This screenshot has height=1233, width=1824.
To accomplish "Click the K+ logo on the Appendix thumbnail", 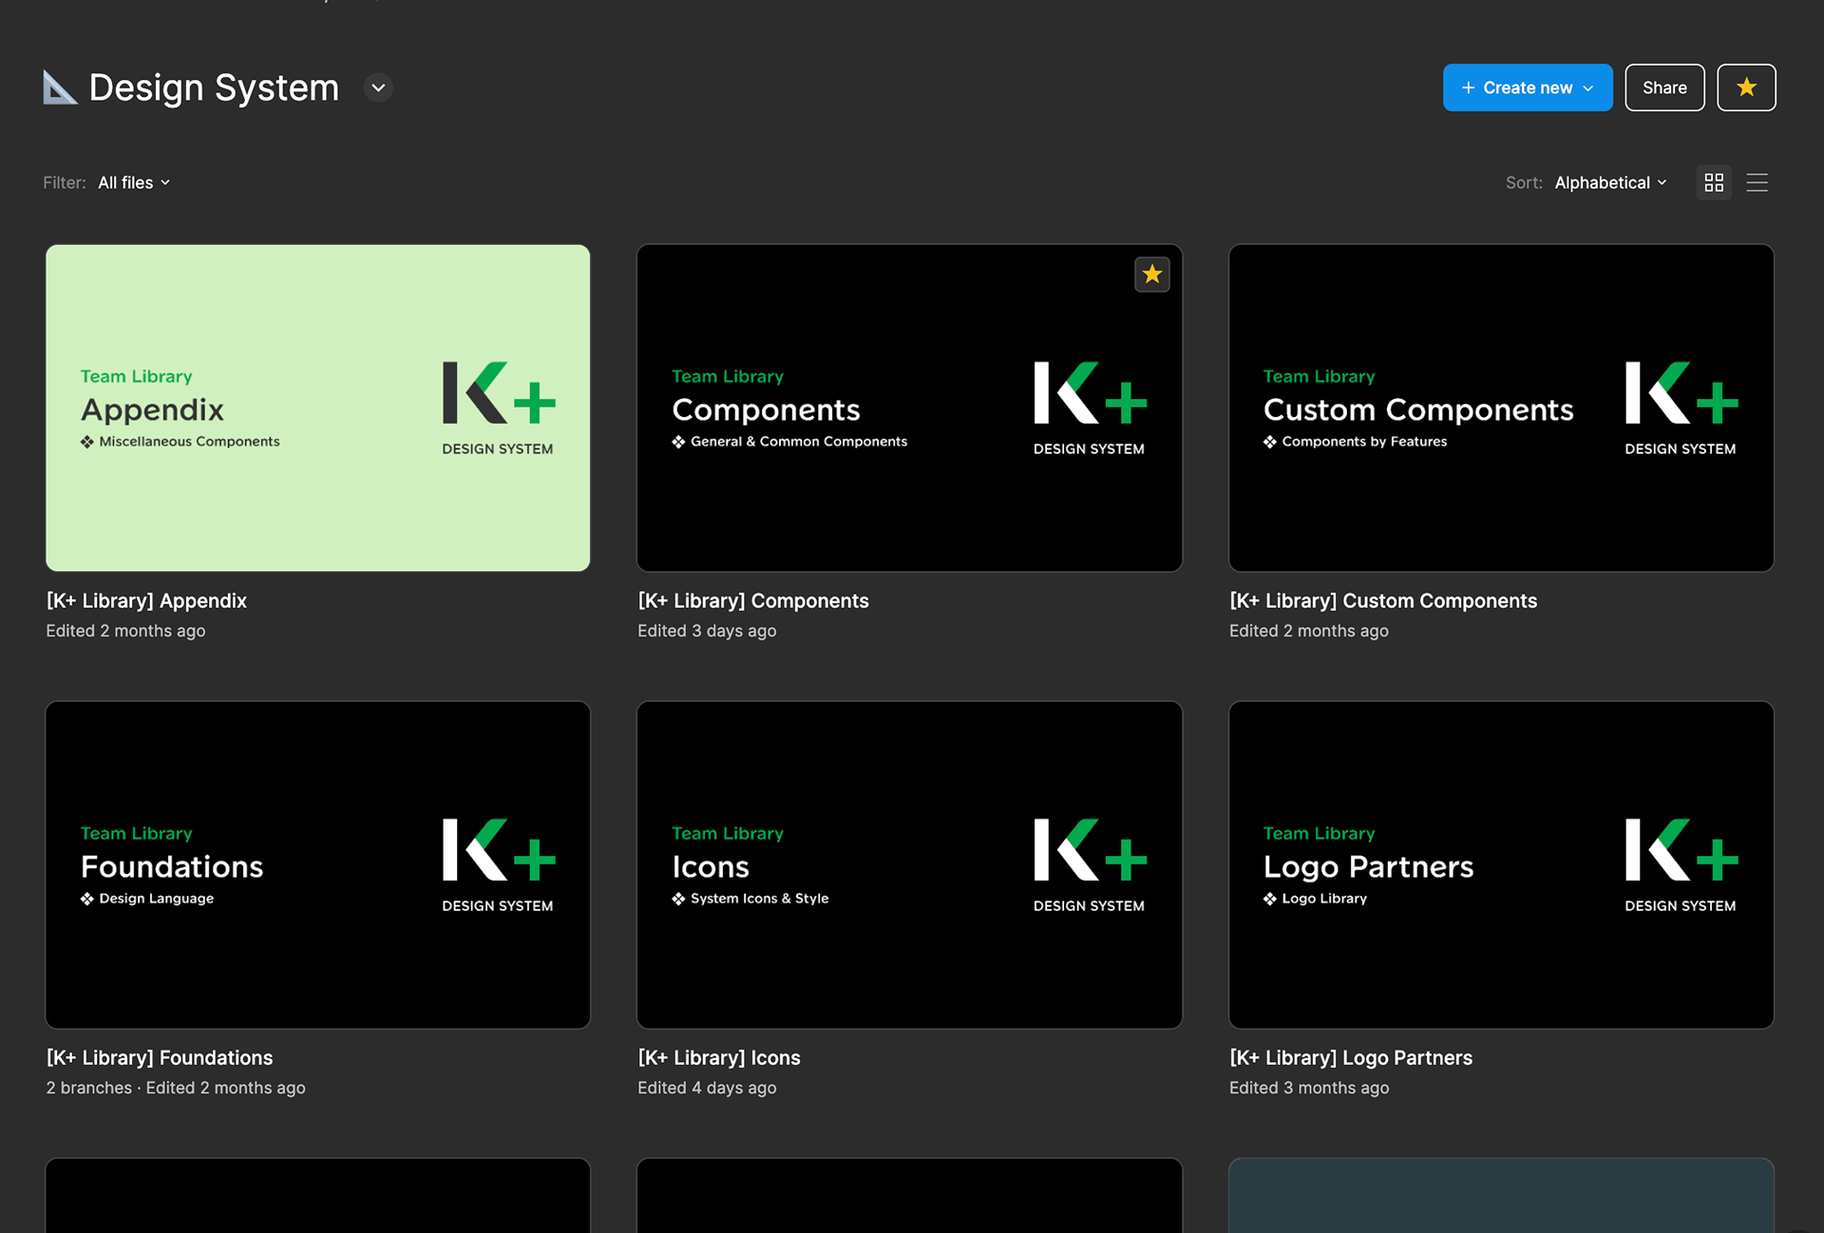I will coord(499,392).
